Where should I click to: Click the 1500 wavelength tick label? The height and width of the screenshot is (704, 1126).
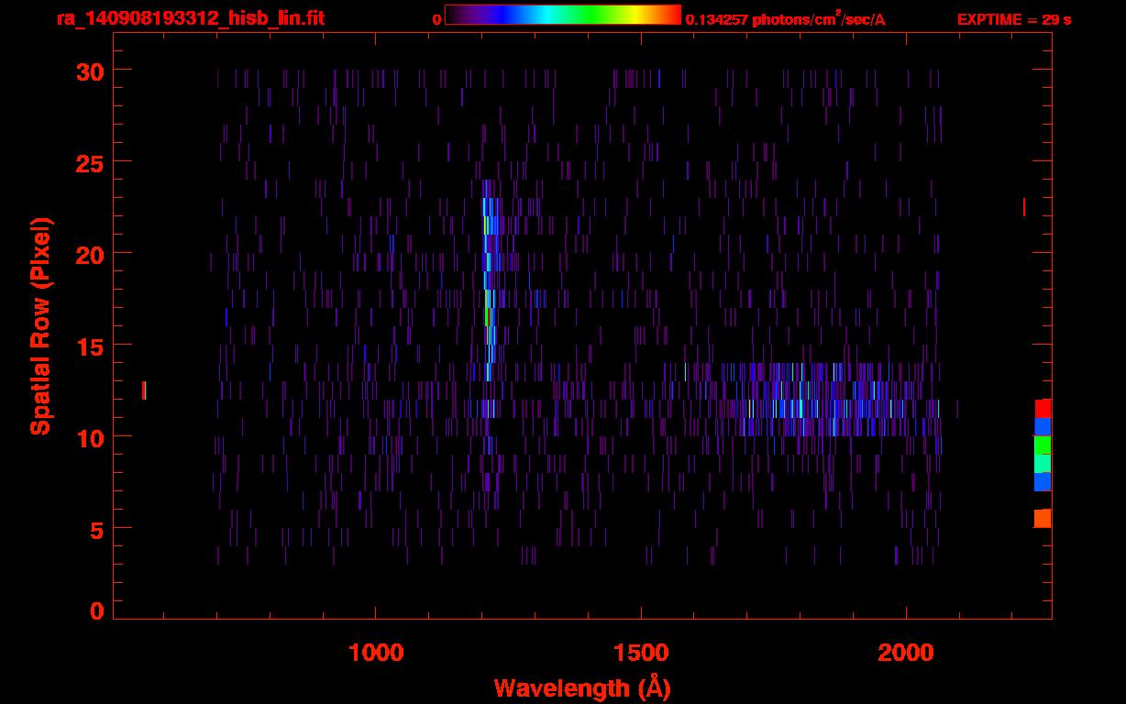[641, 653]
